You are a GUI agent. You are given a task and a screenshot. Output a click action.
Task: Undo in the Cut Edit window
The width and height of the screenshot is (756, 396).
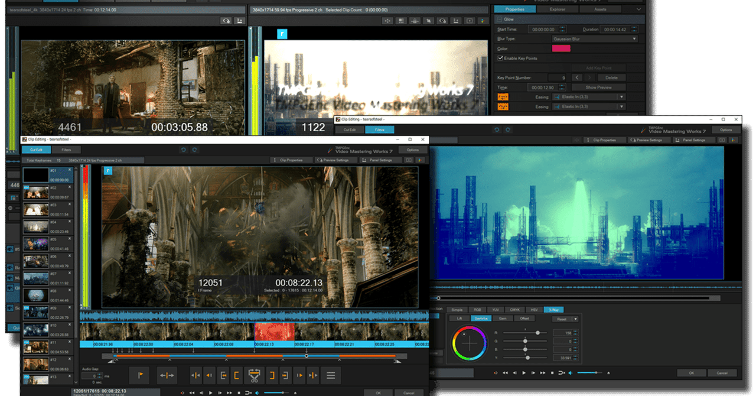(x=183, y=150)
